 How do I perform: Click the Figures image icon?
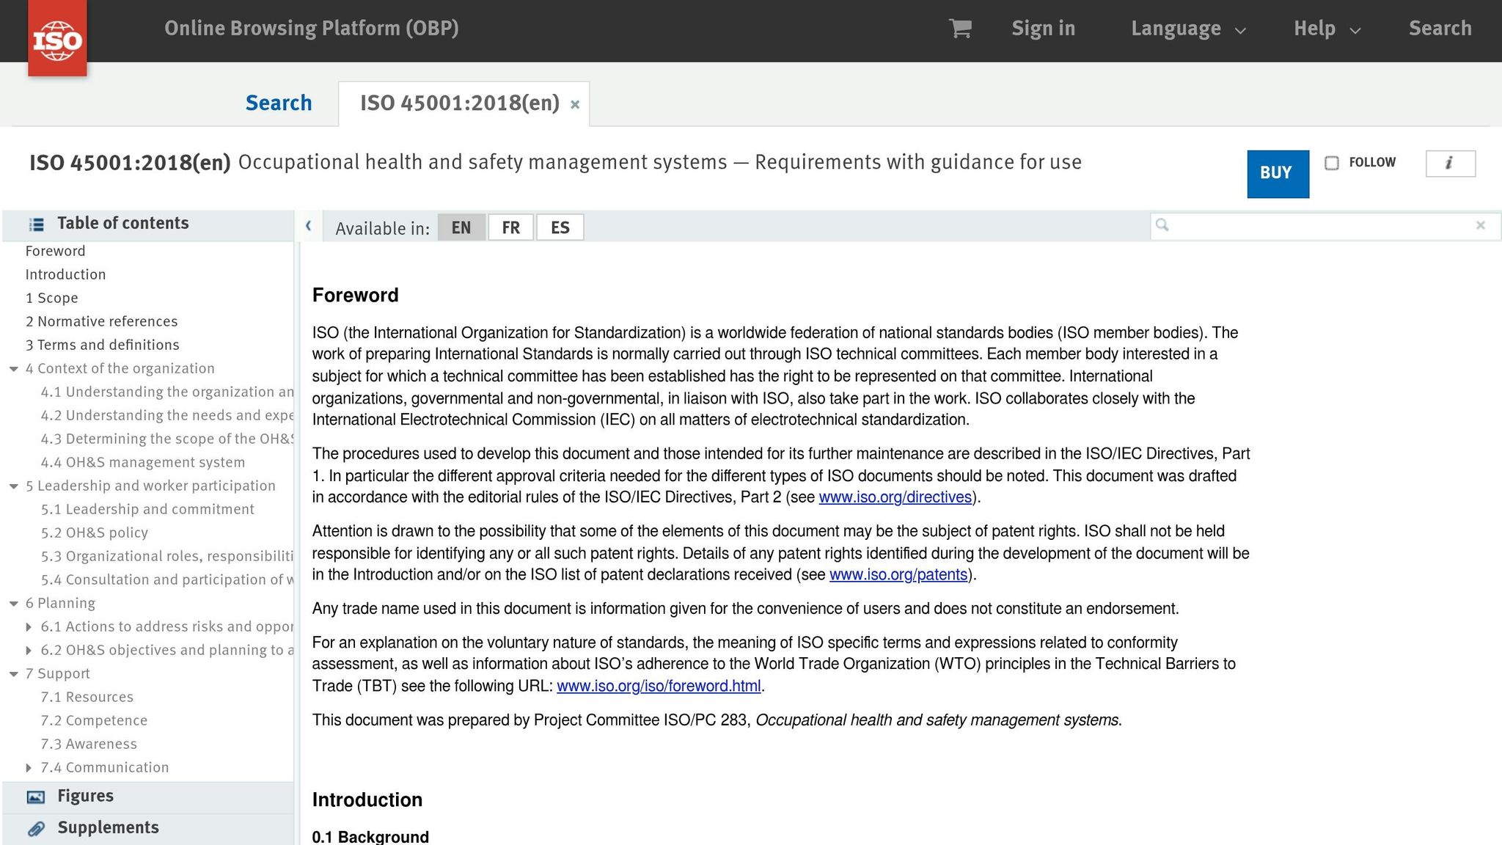coord(36,797)
